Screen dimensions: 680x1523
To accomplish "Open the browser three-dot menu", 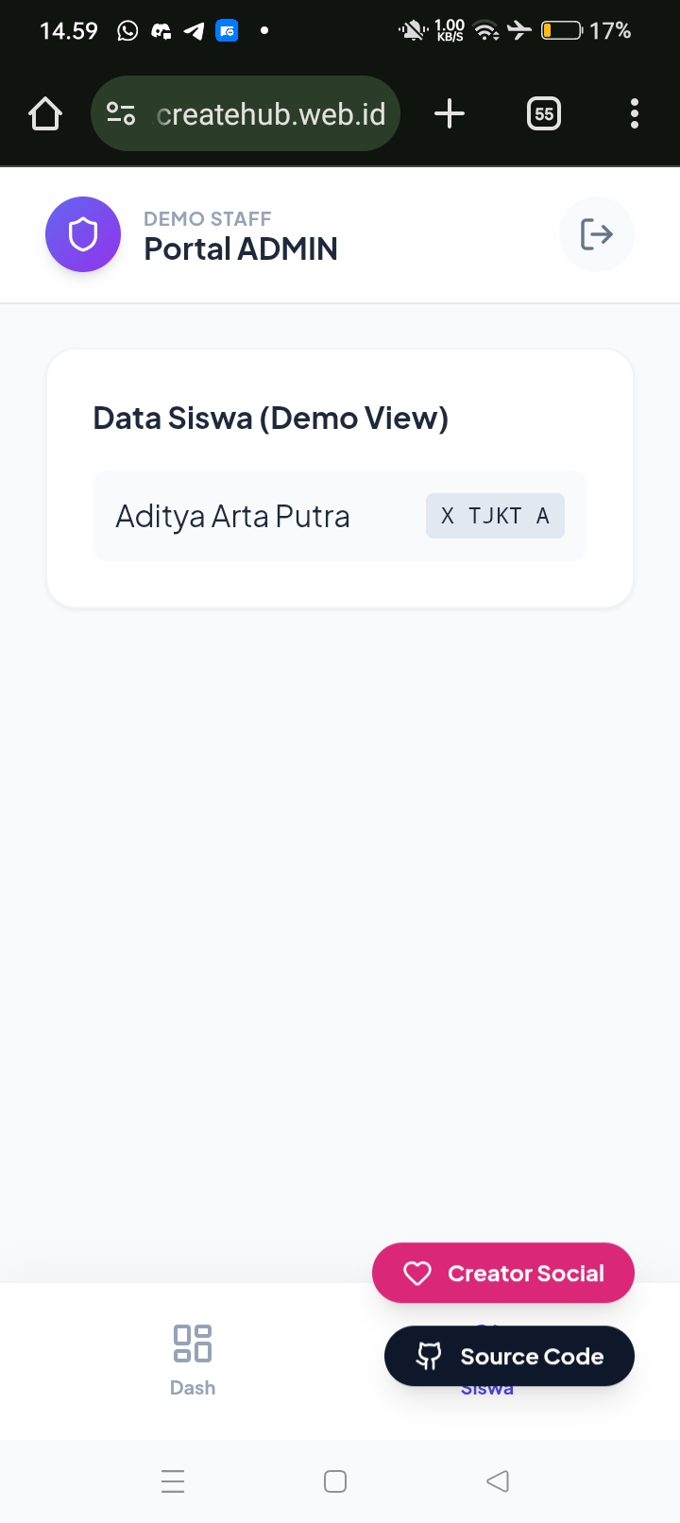I will (635, 114).
